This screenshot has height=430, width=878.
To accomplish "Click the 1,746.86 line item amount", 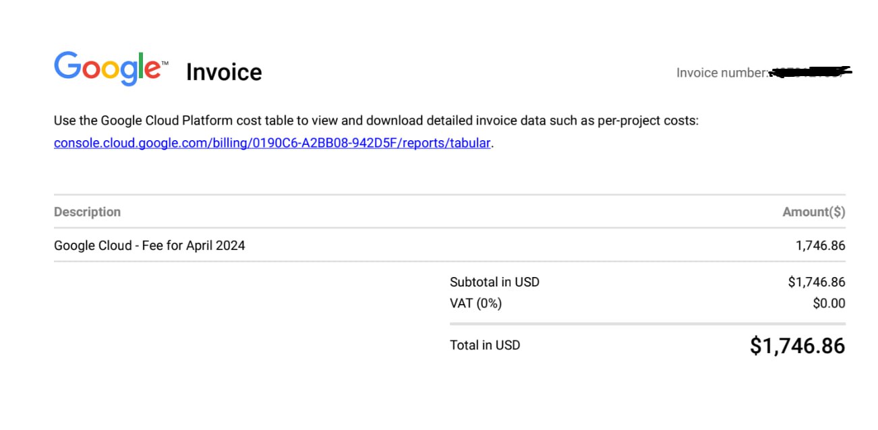I will (821, 245).
